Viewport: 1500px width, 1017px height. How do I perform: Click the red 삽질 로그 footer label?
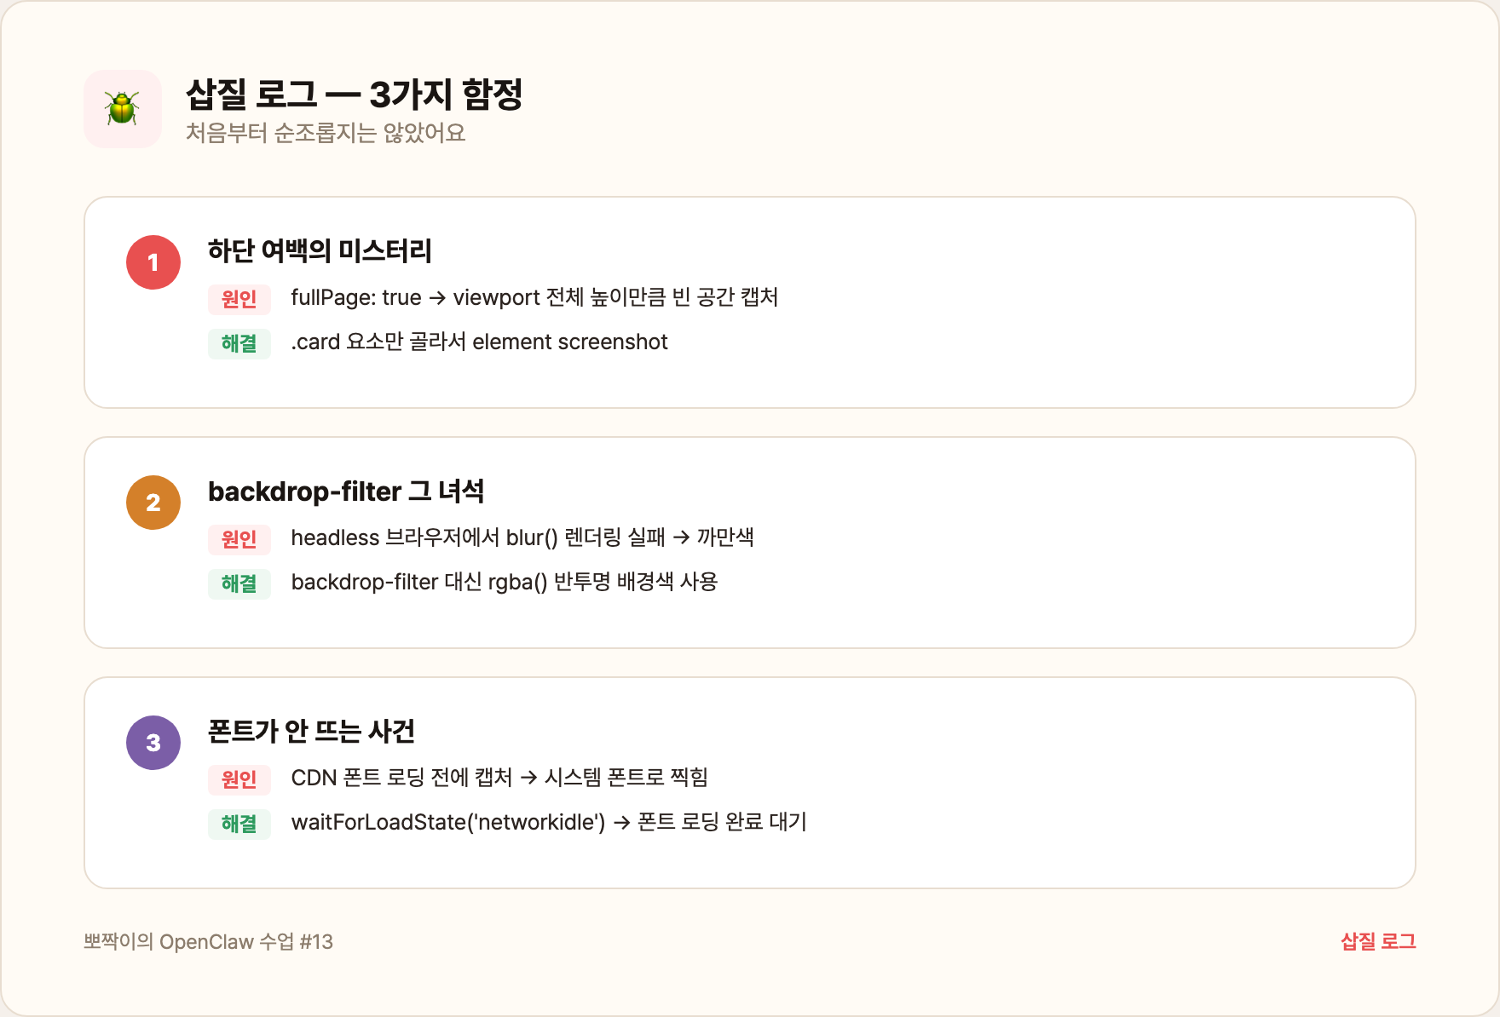coord(1377,941)
